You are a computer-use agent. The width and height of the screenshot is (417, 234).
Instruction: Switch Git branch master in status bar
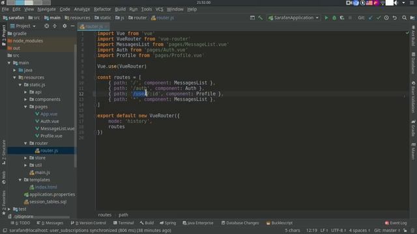(387, 230)
